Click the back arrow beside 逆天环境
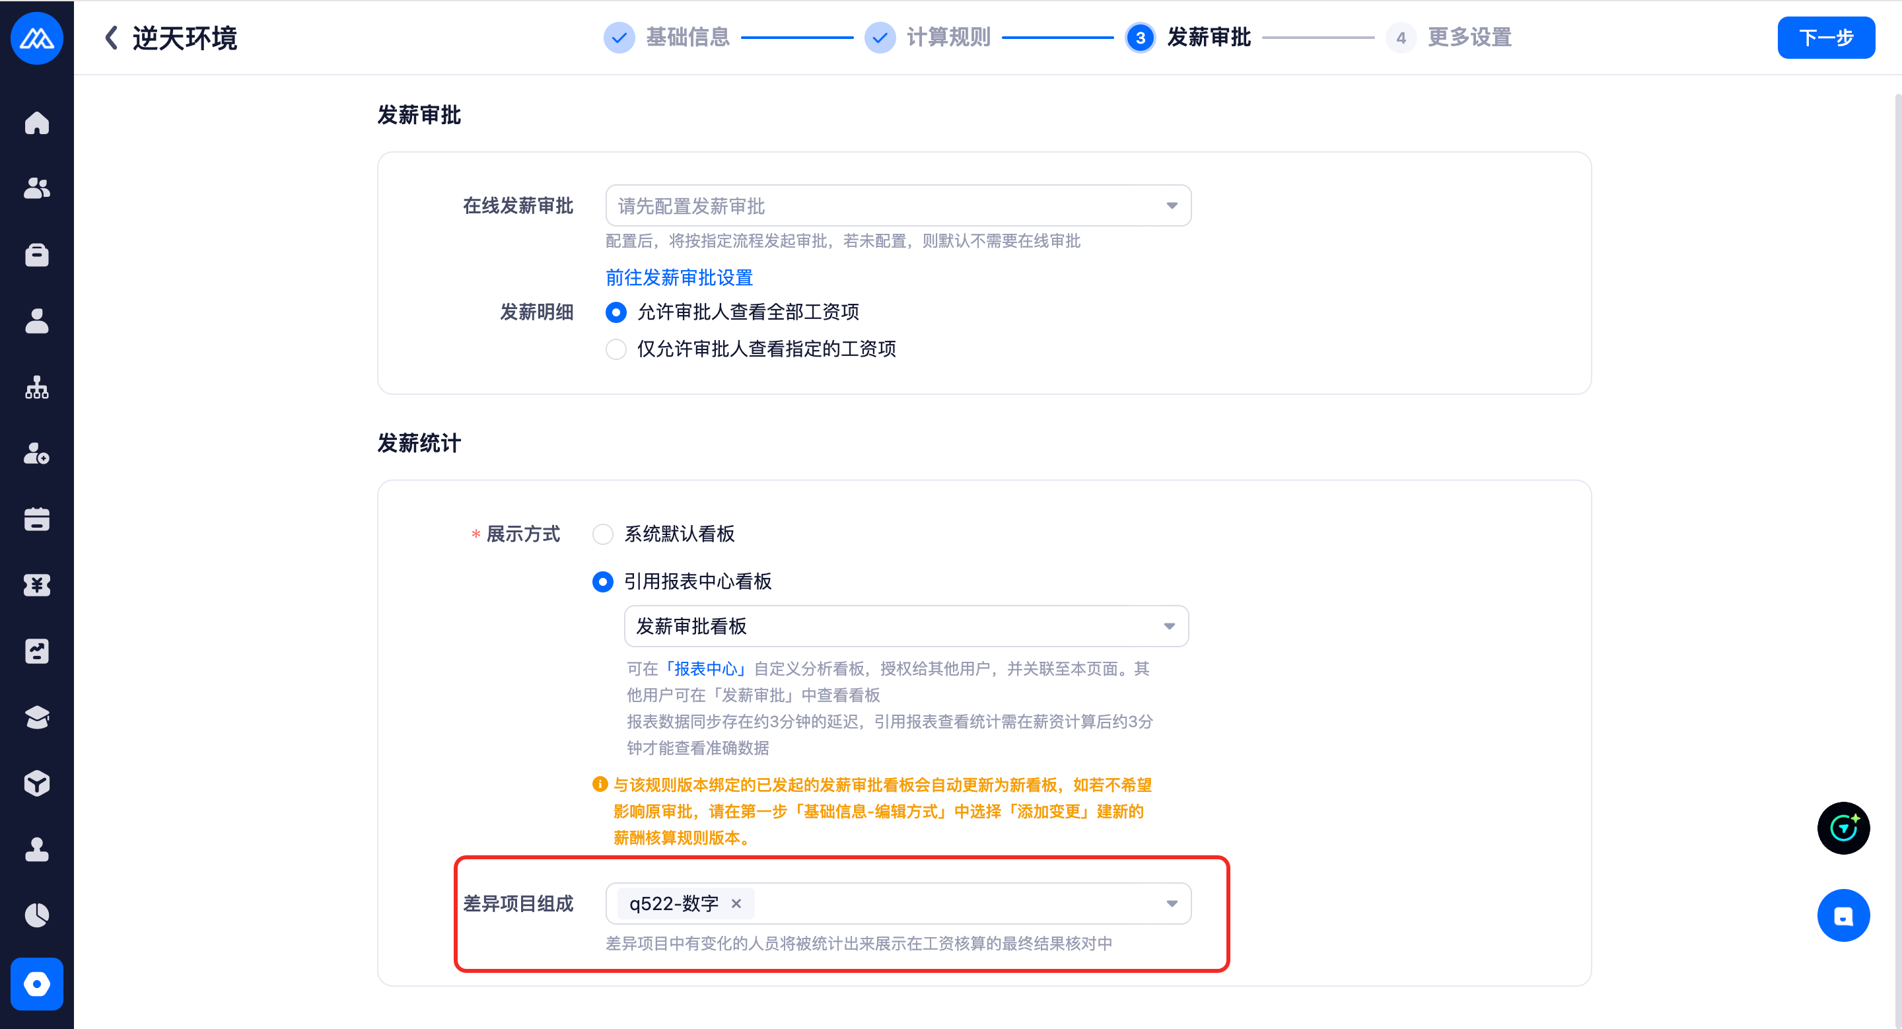The width and height of the screenshot is (1902, 1029). 112,38
